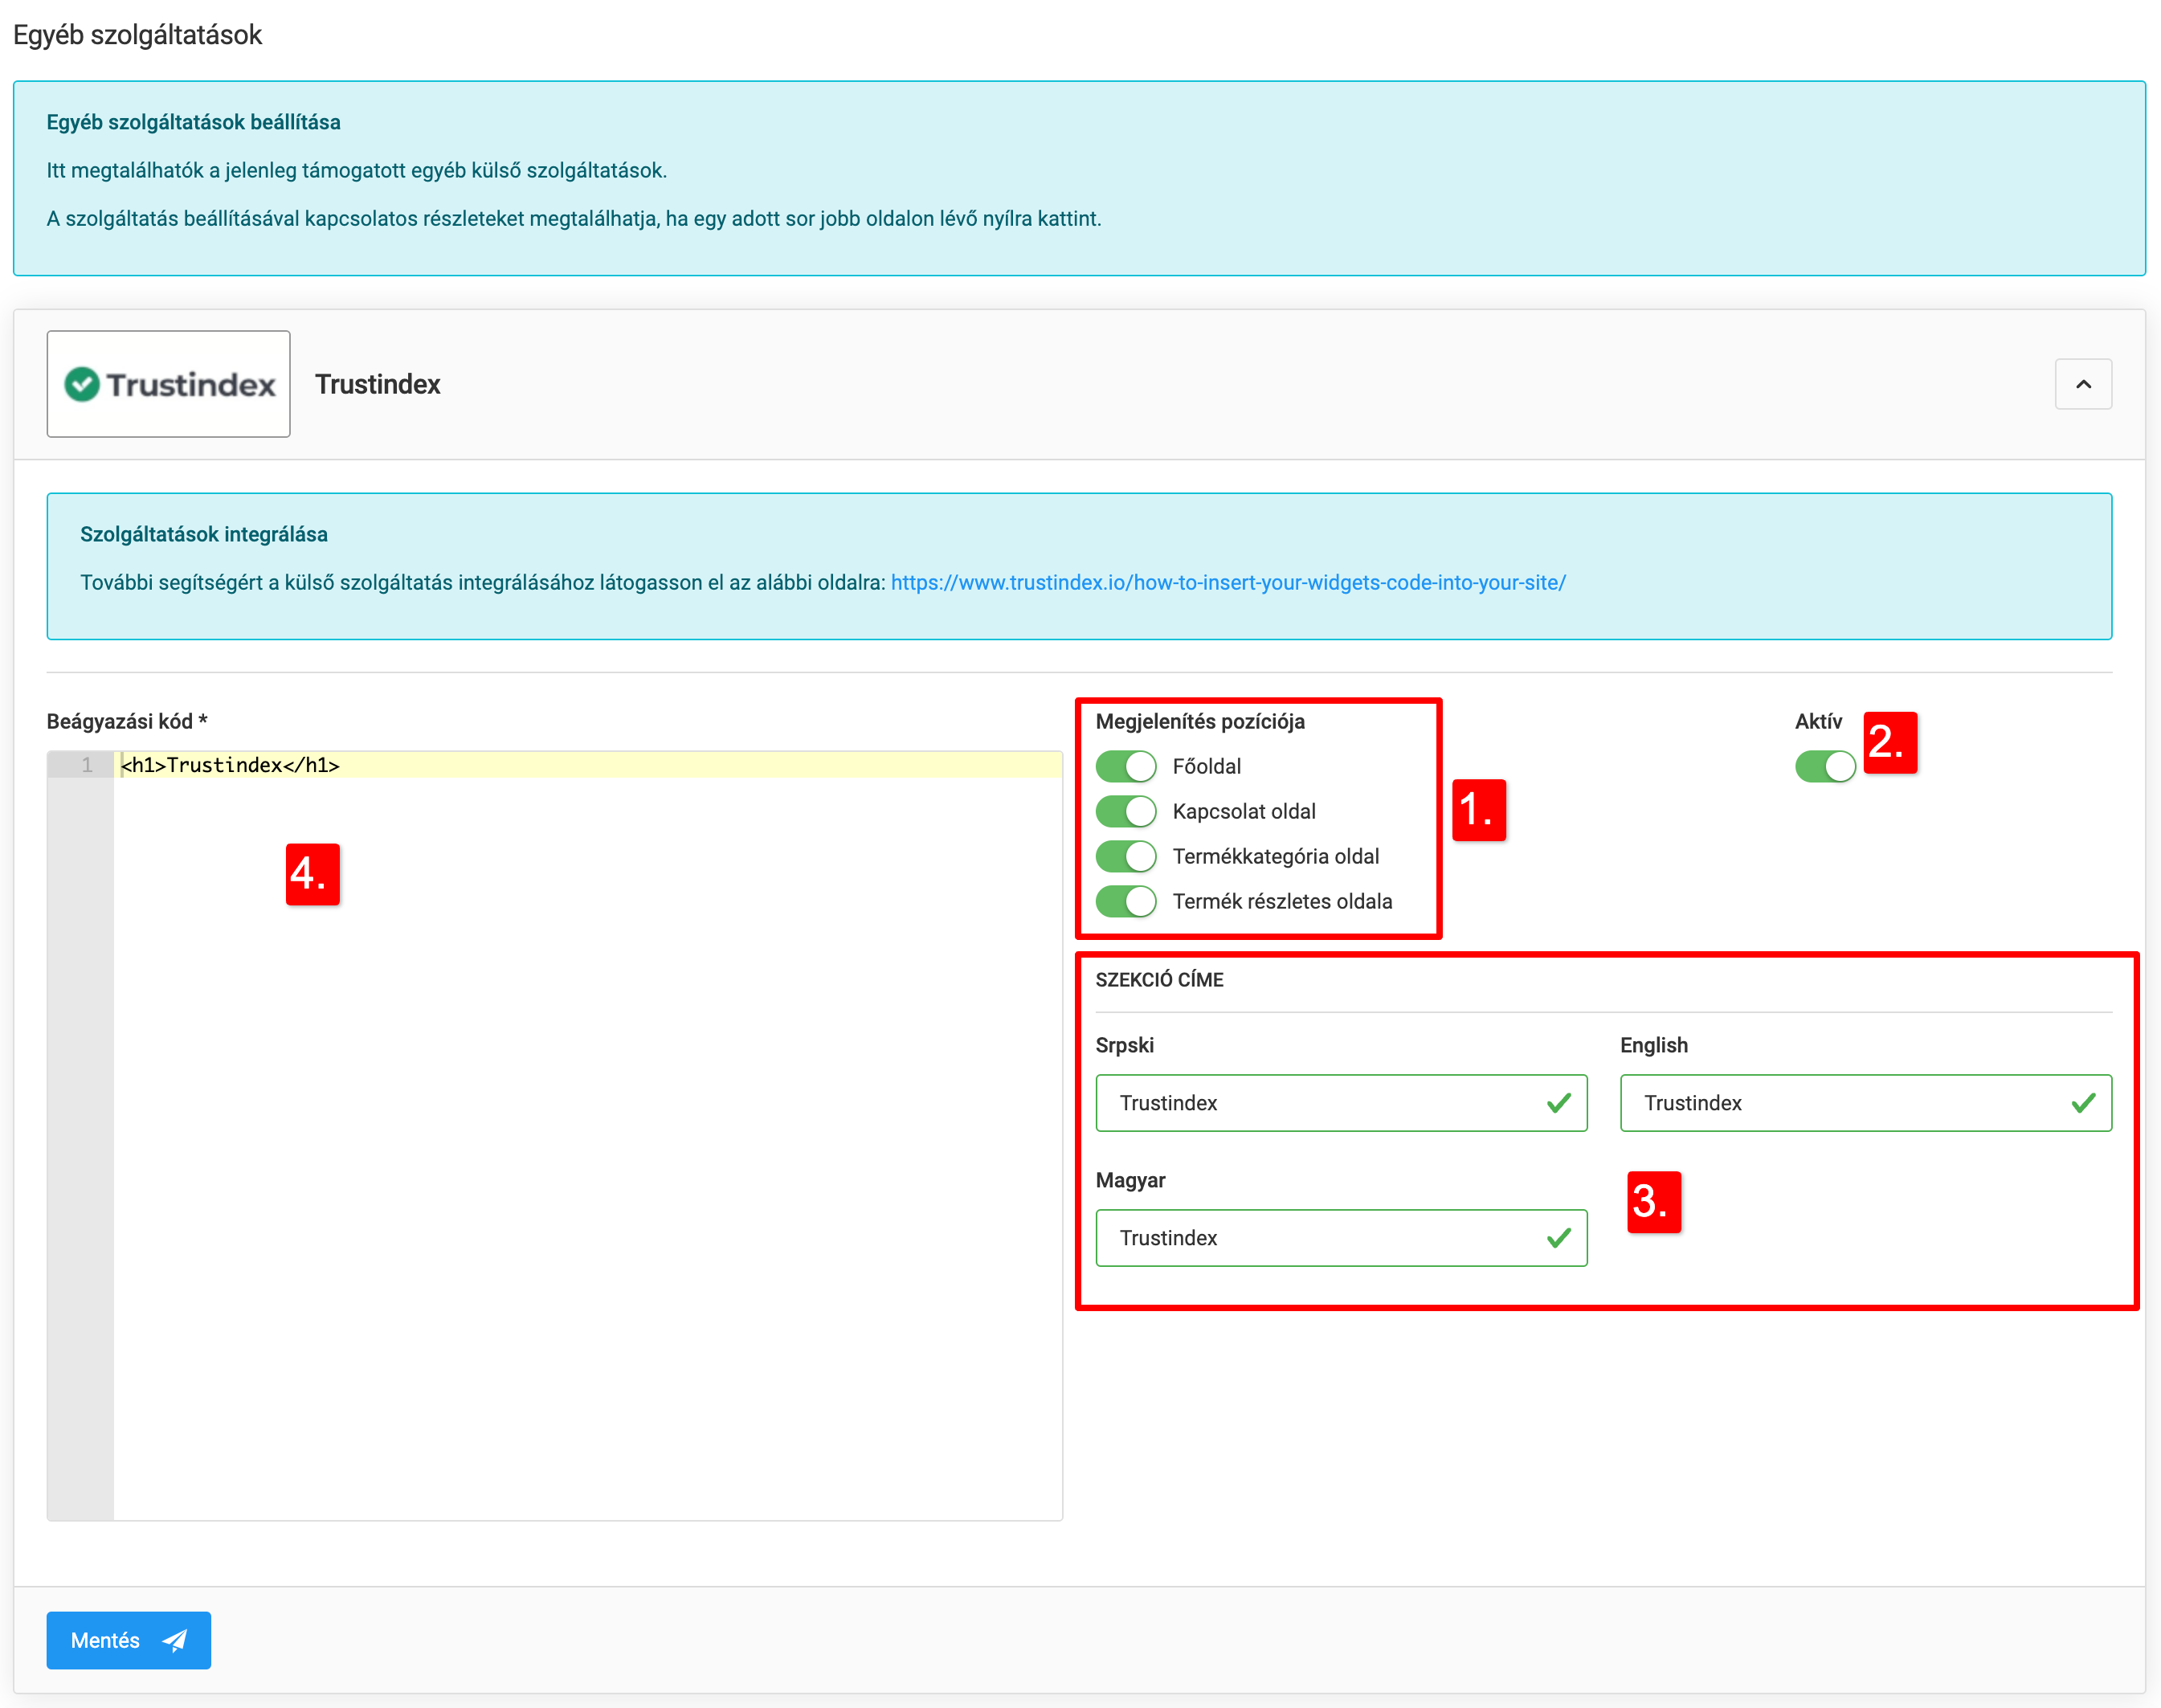Click the green checkmark in Magyar field

tap(1558, 1238)
